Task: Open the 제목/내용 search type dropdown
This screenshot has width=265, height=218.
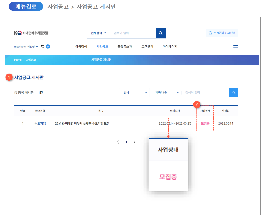Action: 167,93
